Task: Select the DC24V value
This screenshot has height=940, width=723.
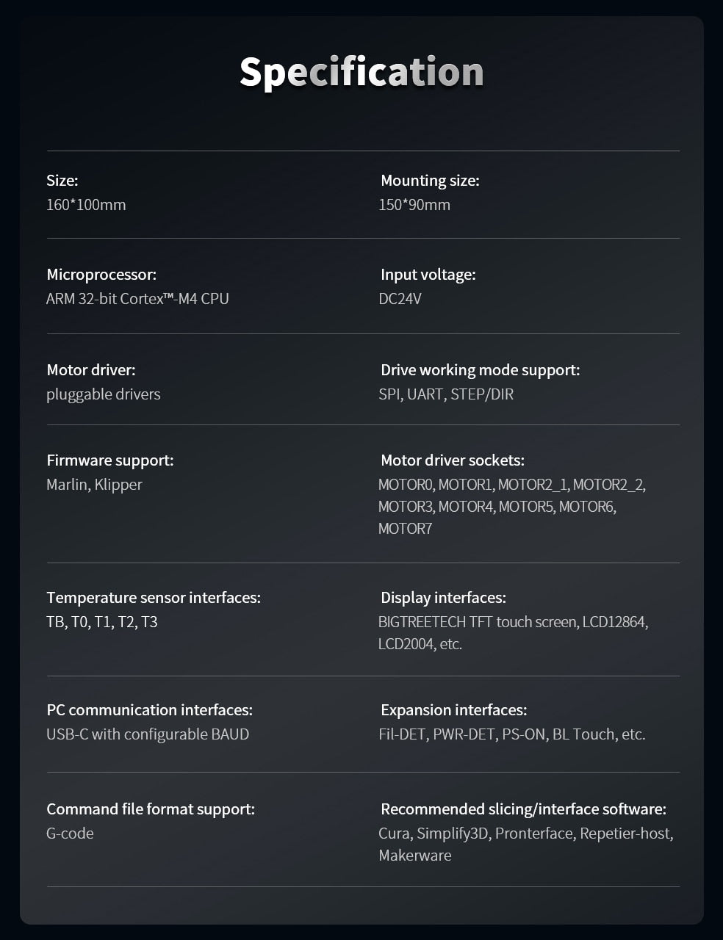Action: click(x=400, y=299)
